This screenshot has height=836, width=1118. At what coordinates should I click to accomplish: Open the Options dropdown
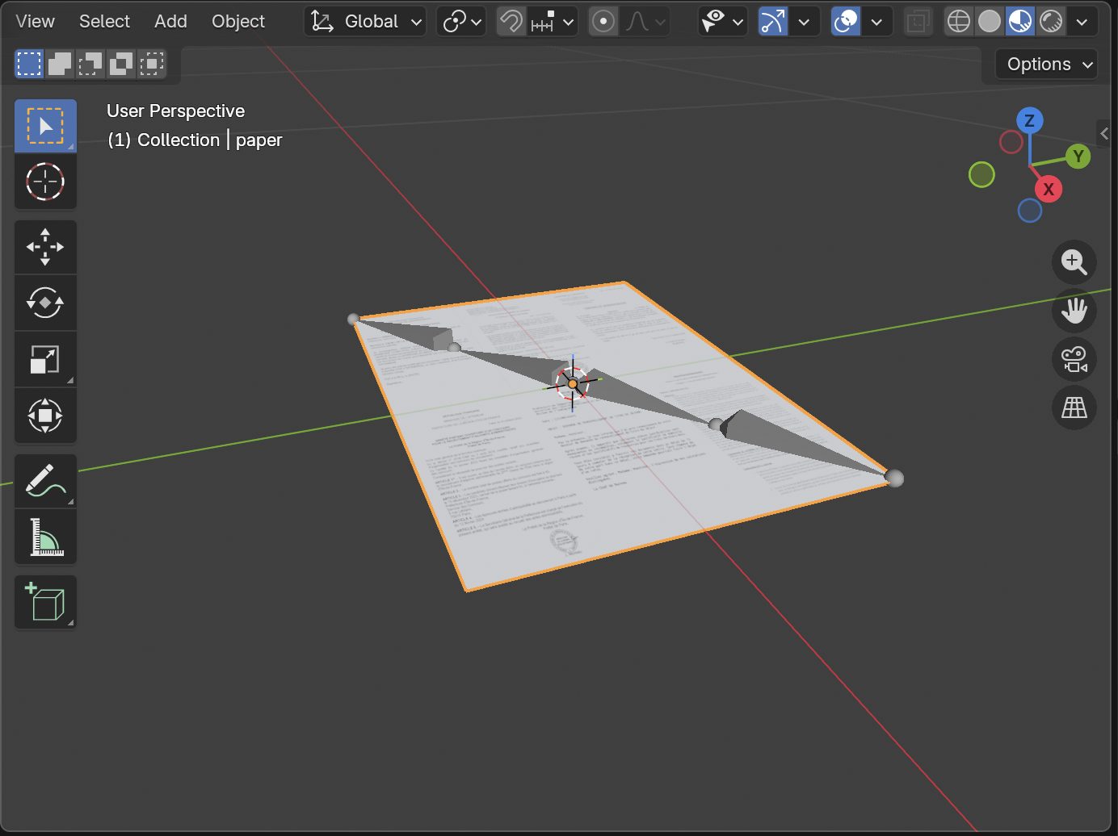point(1047,65)
